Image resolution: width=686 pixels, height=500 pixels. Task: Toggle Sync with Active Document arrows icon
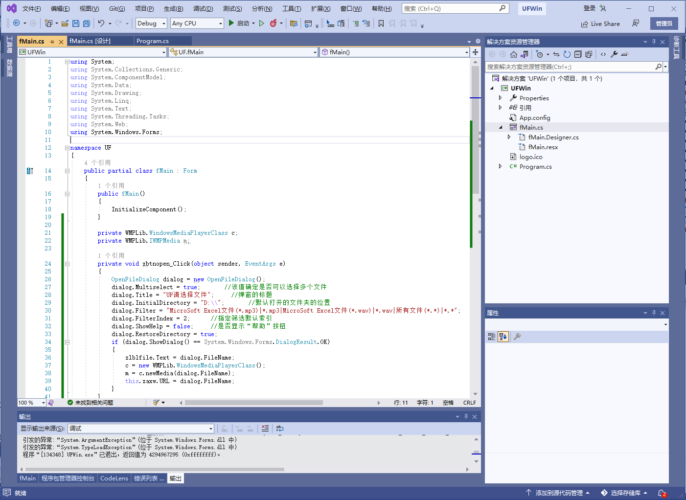(x=556, y=54)
